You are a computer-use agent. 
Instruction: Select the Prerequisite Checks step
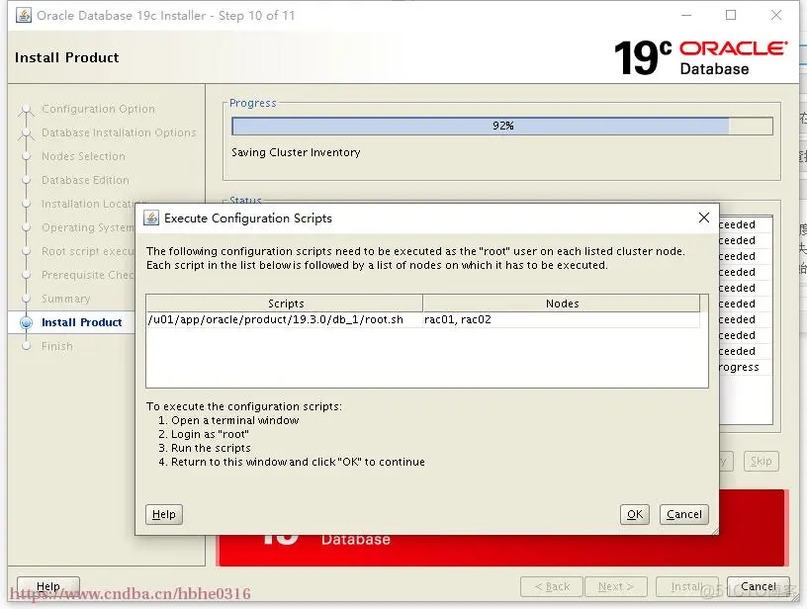click(88, 275)
